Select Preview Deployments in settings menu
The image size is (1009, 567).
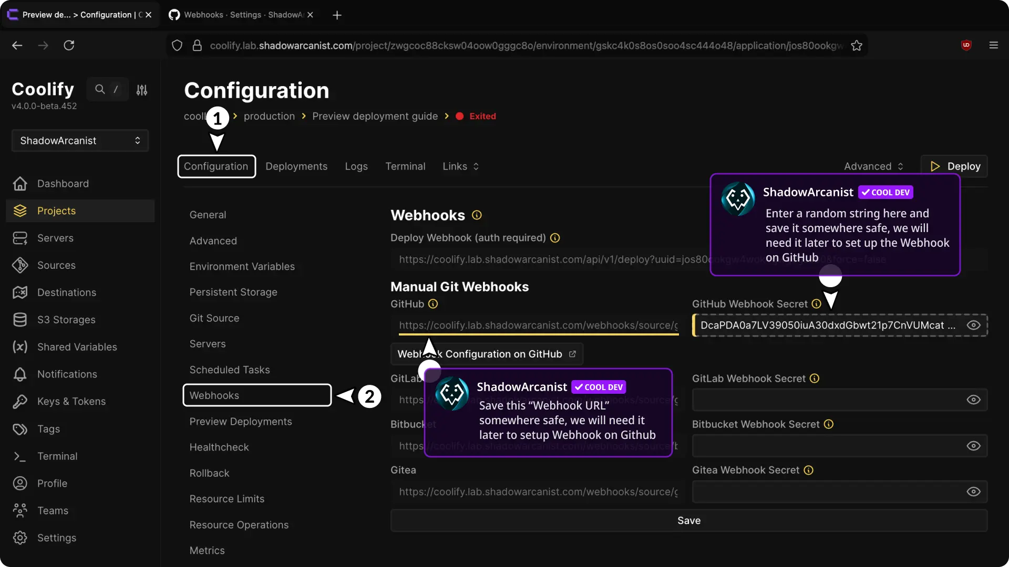pyautogui.click(x=241, y=422)
